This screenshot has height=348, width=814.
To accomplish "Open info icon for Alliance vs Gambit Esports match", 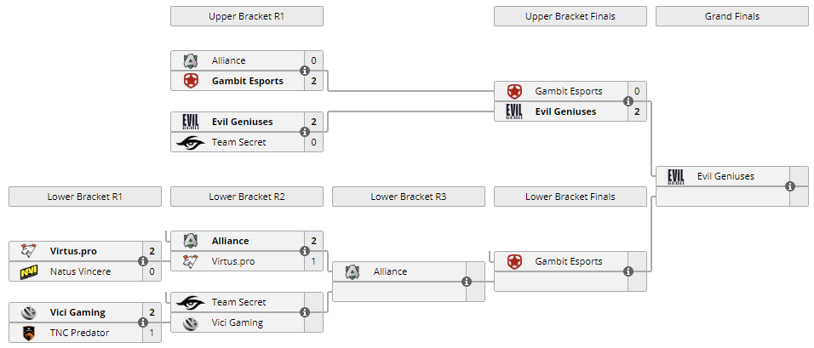I will pos(305,71).
